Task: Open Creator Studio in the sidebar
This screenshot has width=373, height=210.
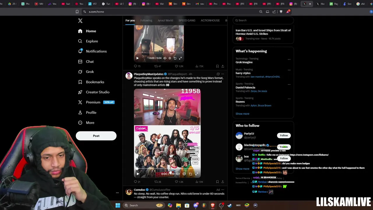Action: pos(94,92)
